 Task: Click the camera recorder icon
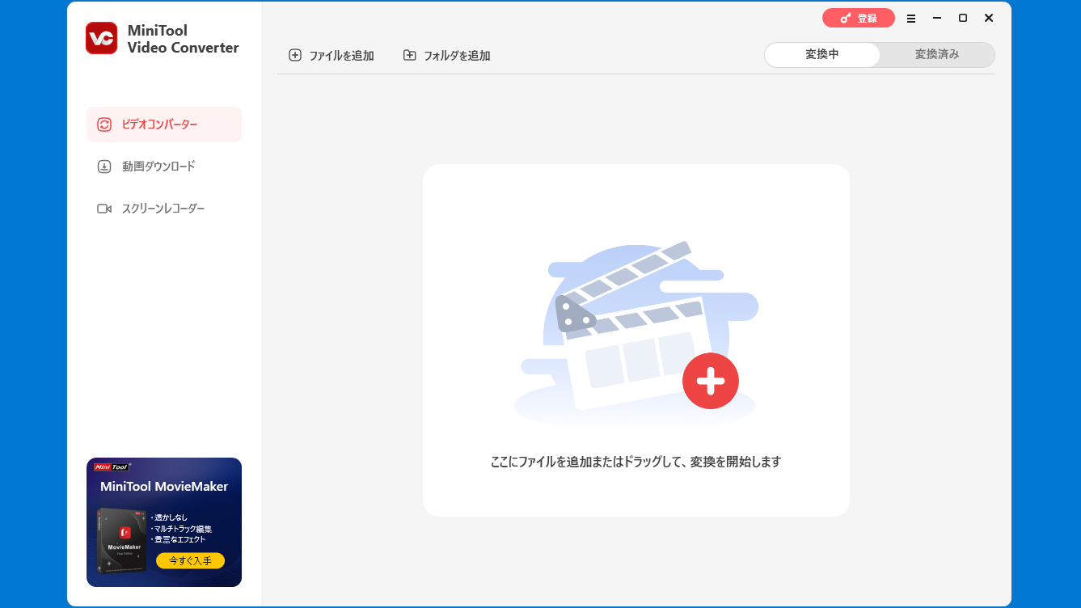(x=104, y=209)
